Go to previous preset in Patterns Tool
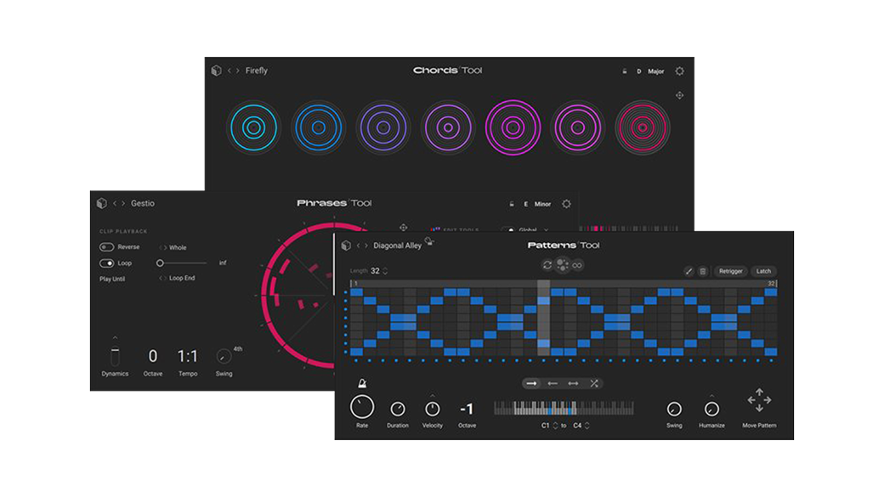Image resolution: width=884 pixels, height=497 pixels. pos(358,246)
